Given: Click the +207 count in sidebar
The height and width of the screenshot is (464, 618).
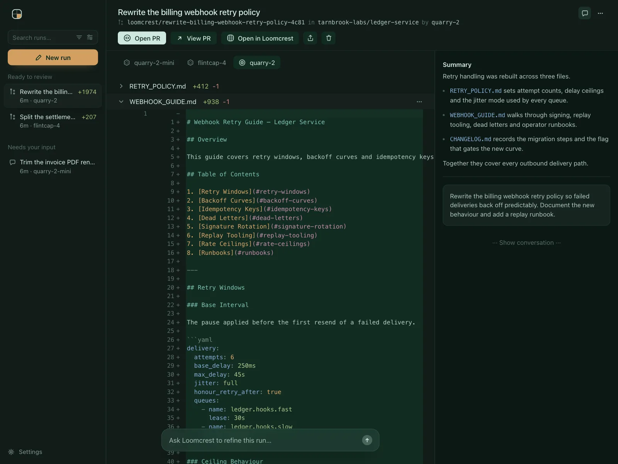Looking at the screenshot, I should 89,117.
